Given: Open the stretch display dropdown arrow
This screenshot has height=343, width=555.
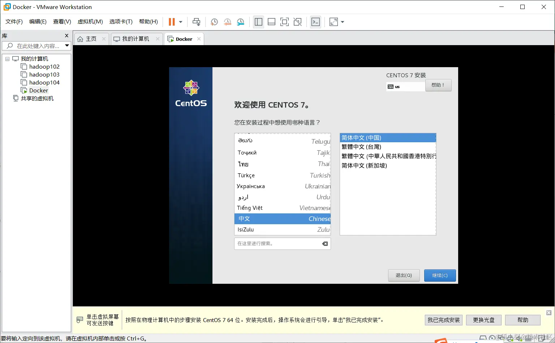Looking at the screenshot, I should click(x=343, y=22).
